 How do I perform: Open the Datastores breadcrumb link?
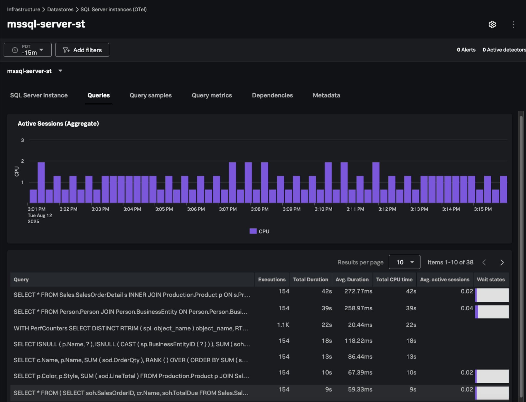60,9
